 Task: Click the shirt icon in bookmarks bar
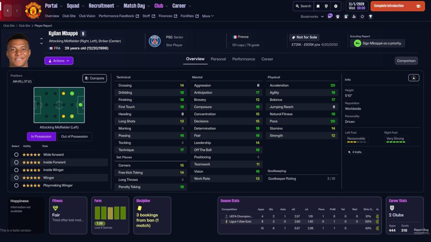coord(338,17)
